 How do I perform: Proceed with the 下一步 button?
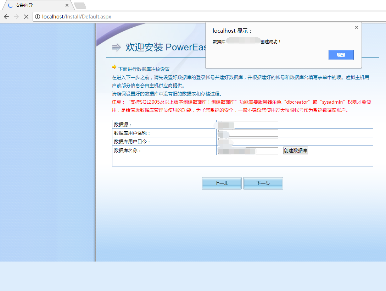pos(263,183)
